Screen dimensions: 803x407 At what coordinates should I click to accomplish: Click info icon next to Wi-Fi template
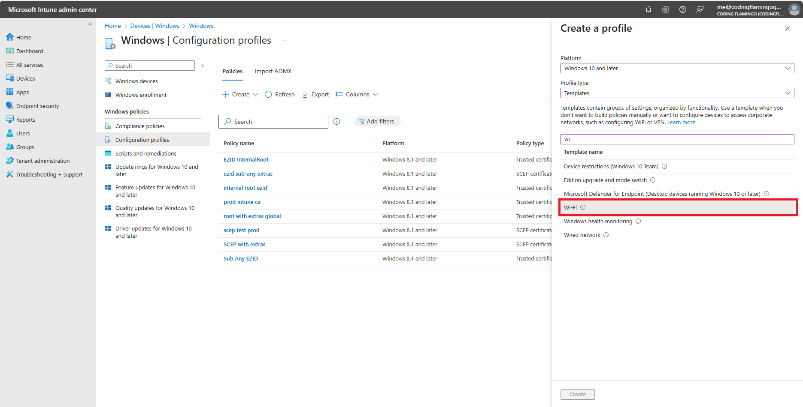tap(583, 207)
